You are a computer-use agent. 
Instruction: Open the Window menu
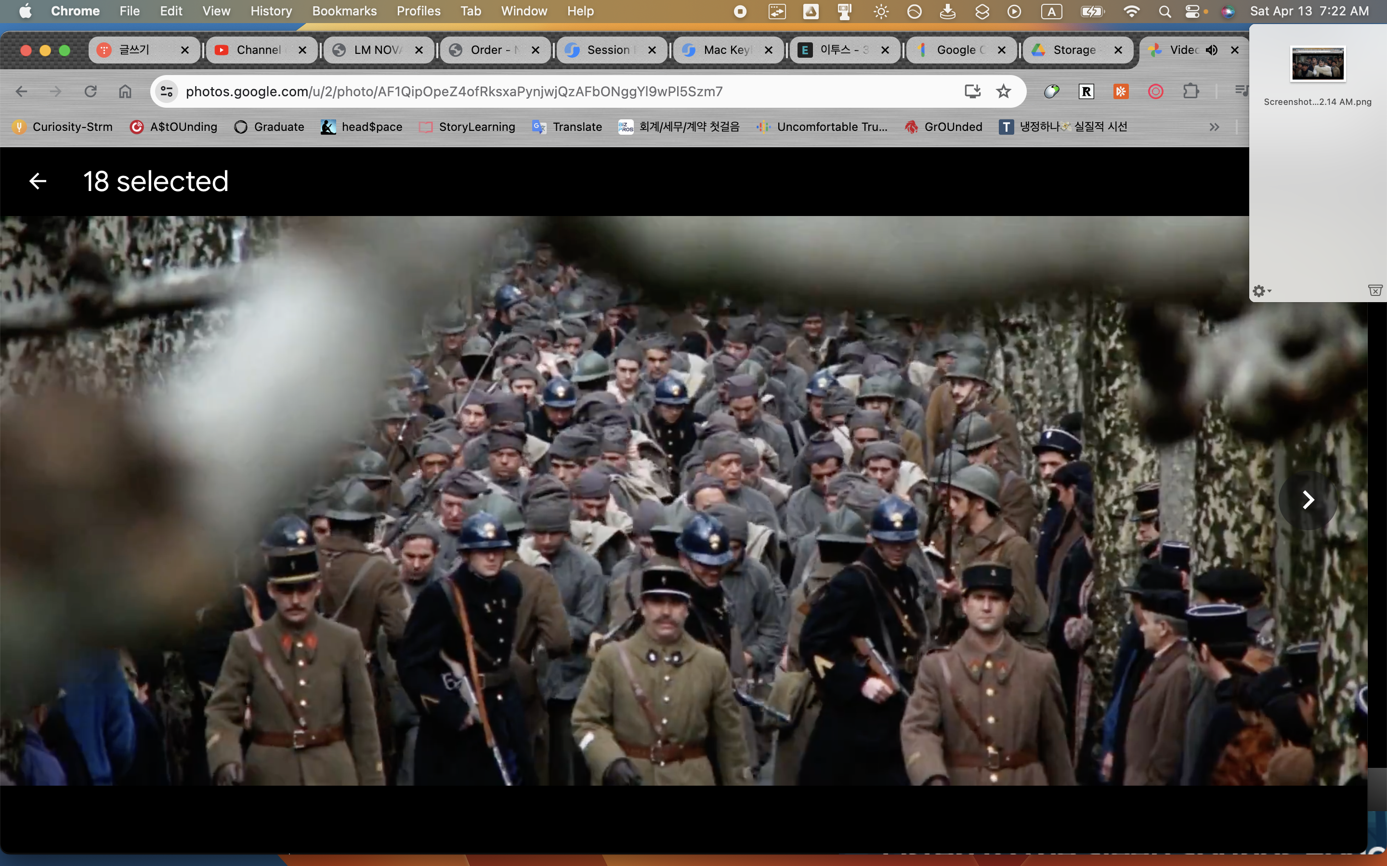[x=524, y=11]
